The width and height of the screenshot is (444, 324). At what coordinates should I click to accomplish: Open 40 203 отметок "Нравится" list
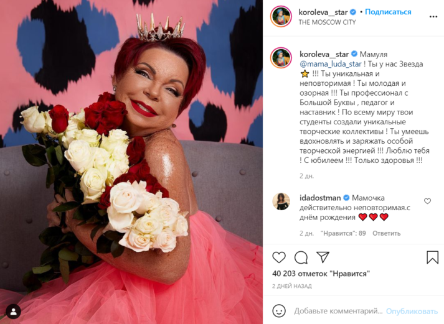(321, 274)
